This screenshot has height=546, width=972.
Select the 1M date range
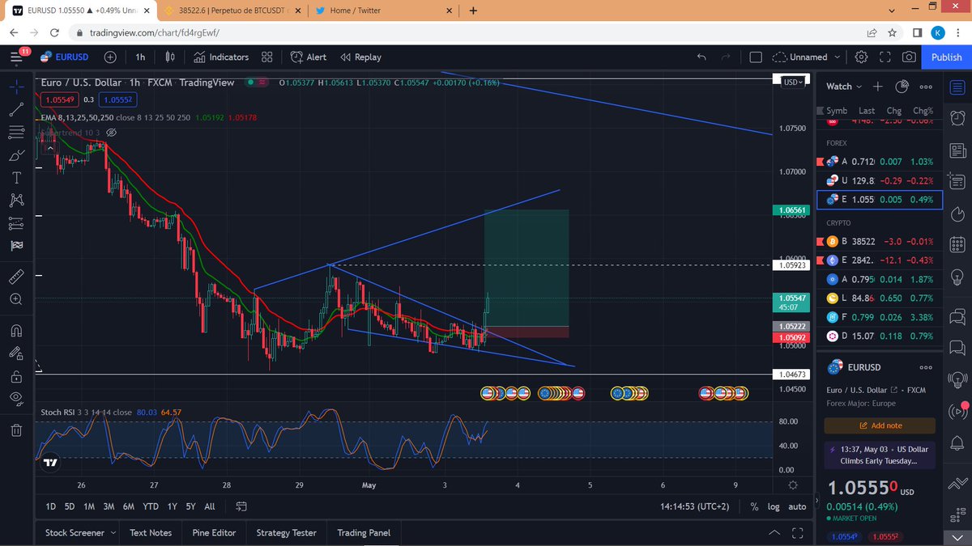coord(90,506)
